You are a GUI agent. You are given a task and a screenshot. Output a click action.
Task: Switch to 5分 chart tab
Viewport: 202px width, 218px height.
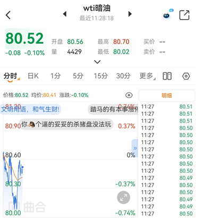coord(78,76)
